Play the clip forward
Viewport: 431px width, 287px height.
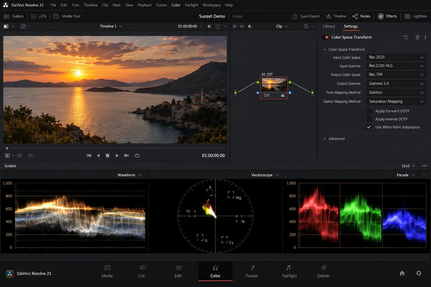[117, 156]
